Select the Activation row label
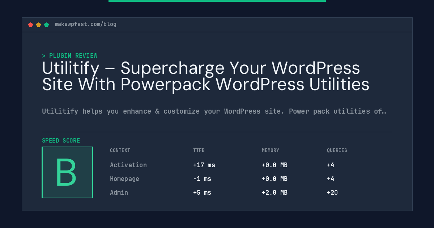 point(128,165)
